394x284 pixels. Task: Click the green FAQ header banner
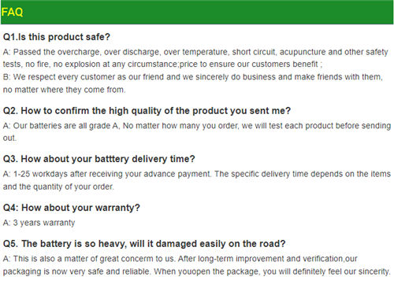point(197,12)
